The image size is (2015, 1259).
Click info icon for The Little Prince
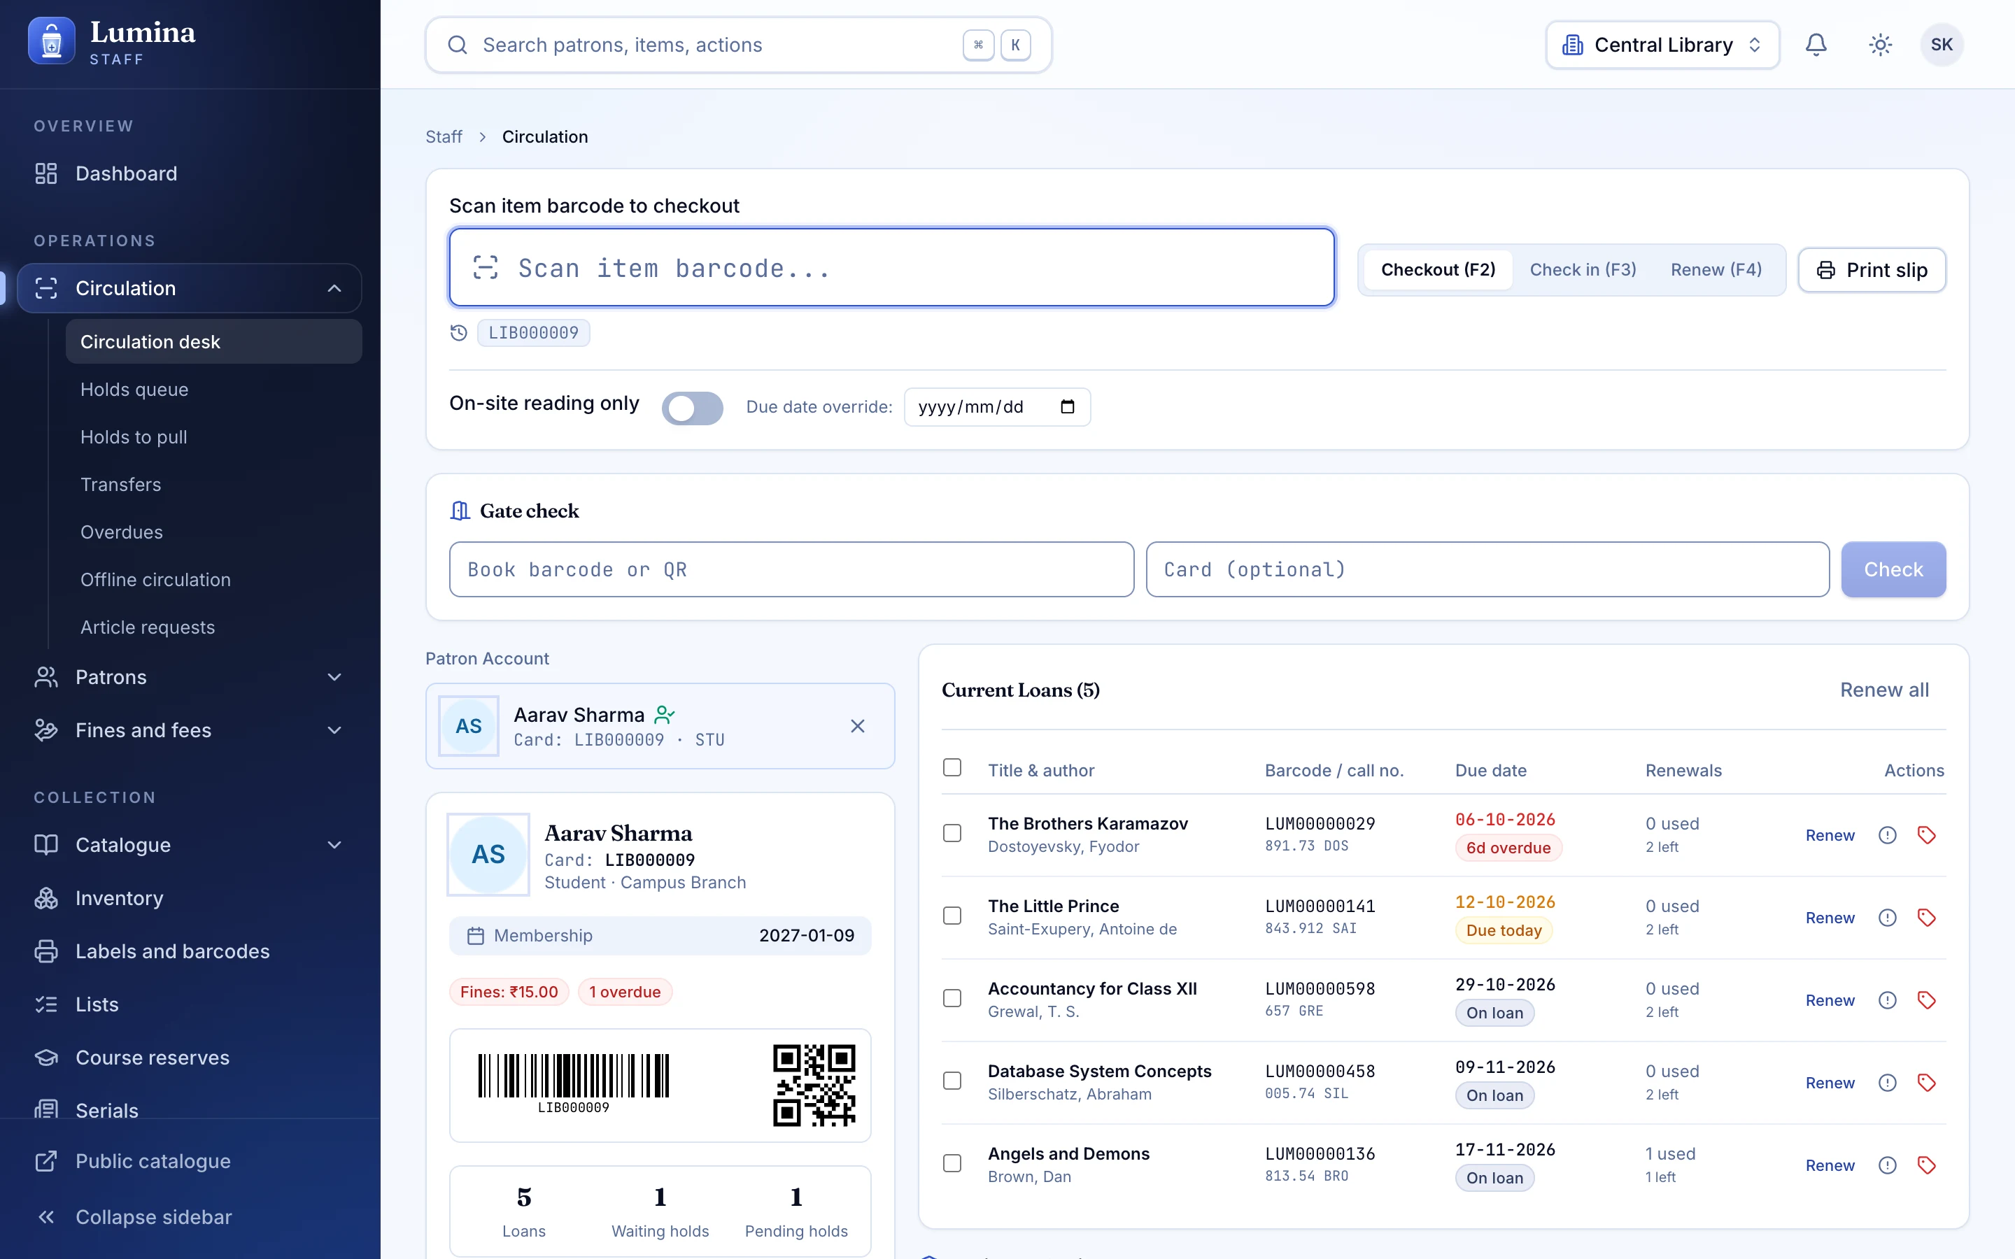pyautogui.click(x=1888, y=918)
